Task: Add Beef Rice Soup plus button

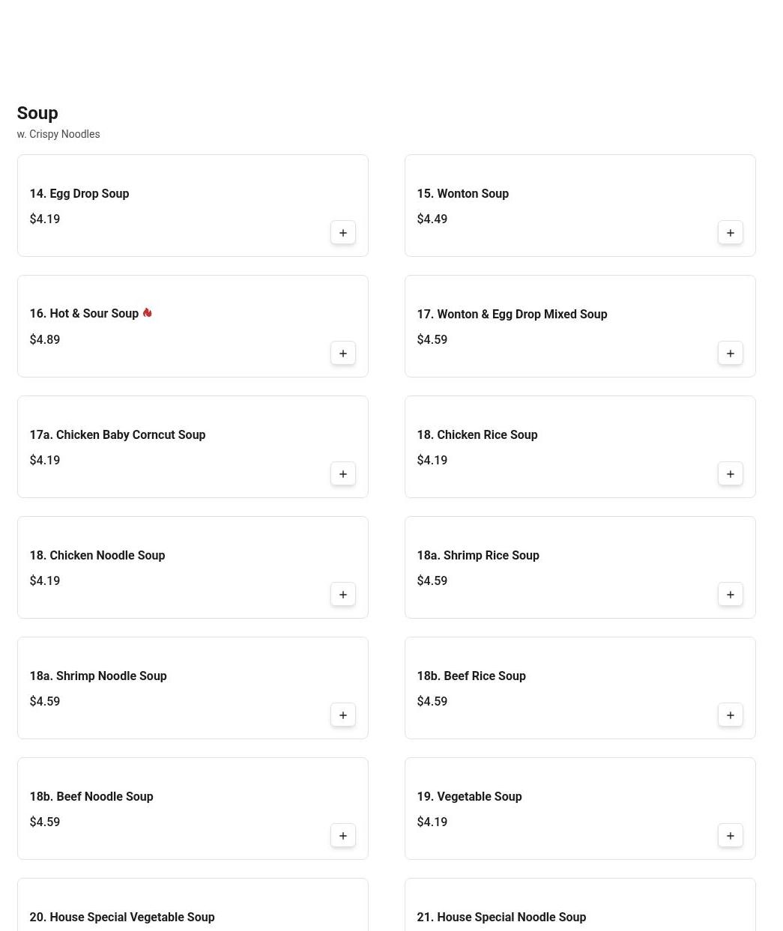Action: 731,715
